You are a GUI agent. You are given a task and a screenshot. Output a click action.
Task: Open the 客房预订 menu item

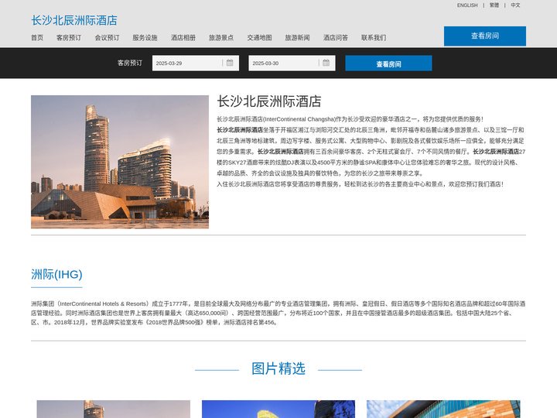69,38
